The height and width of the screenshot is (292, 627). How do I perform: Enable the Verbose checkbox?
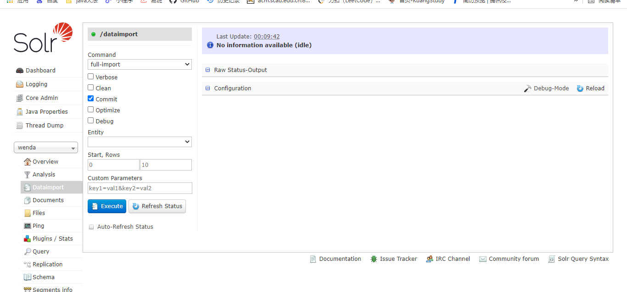[91, 77]
